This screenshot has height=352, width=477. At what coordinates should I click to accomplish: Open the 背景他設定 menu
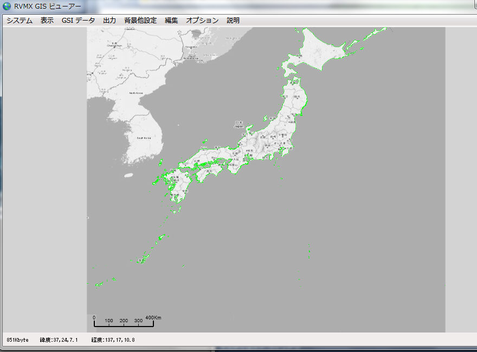[x=140, y=21]
